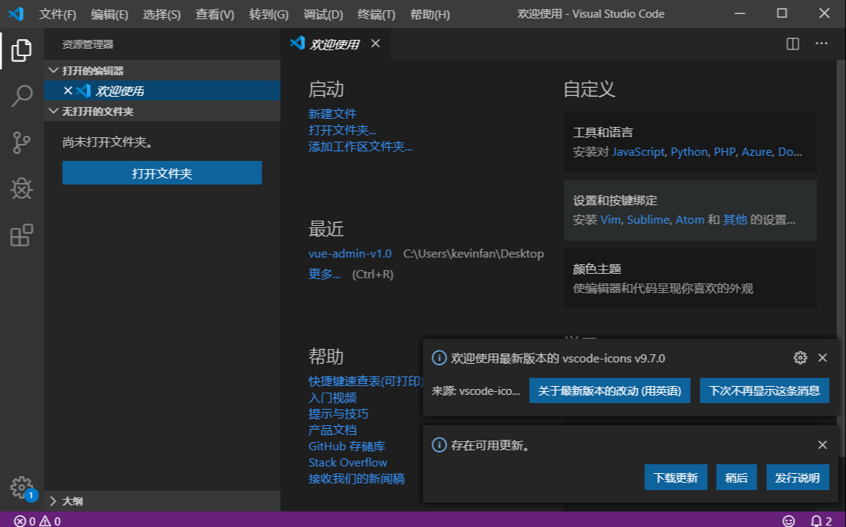Click the 打开文件夹 button

162,173
